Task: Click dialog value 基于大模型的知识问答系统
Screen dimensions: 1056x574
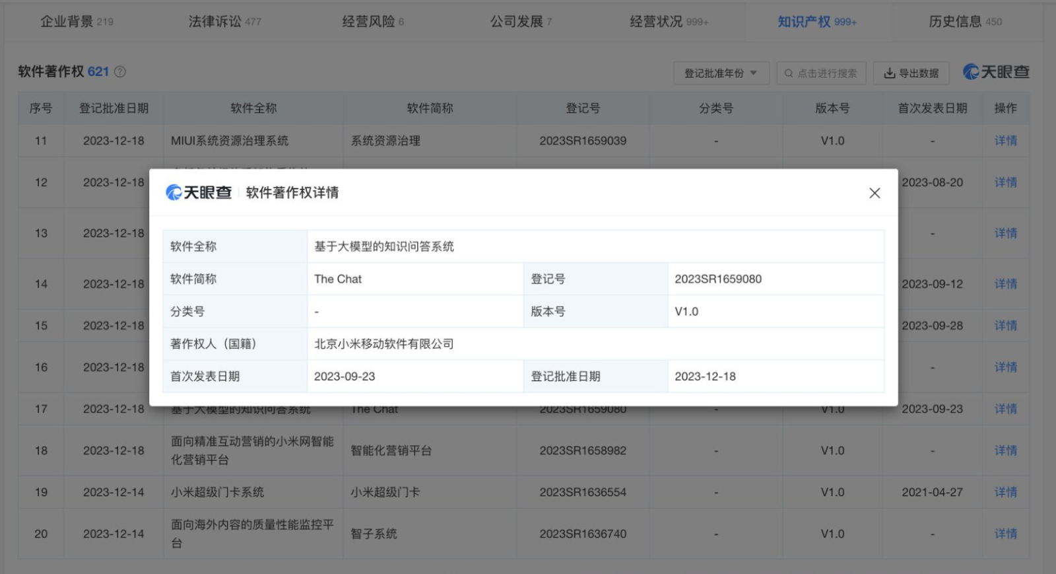Action: point(384,246)
